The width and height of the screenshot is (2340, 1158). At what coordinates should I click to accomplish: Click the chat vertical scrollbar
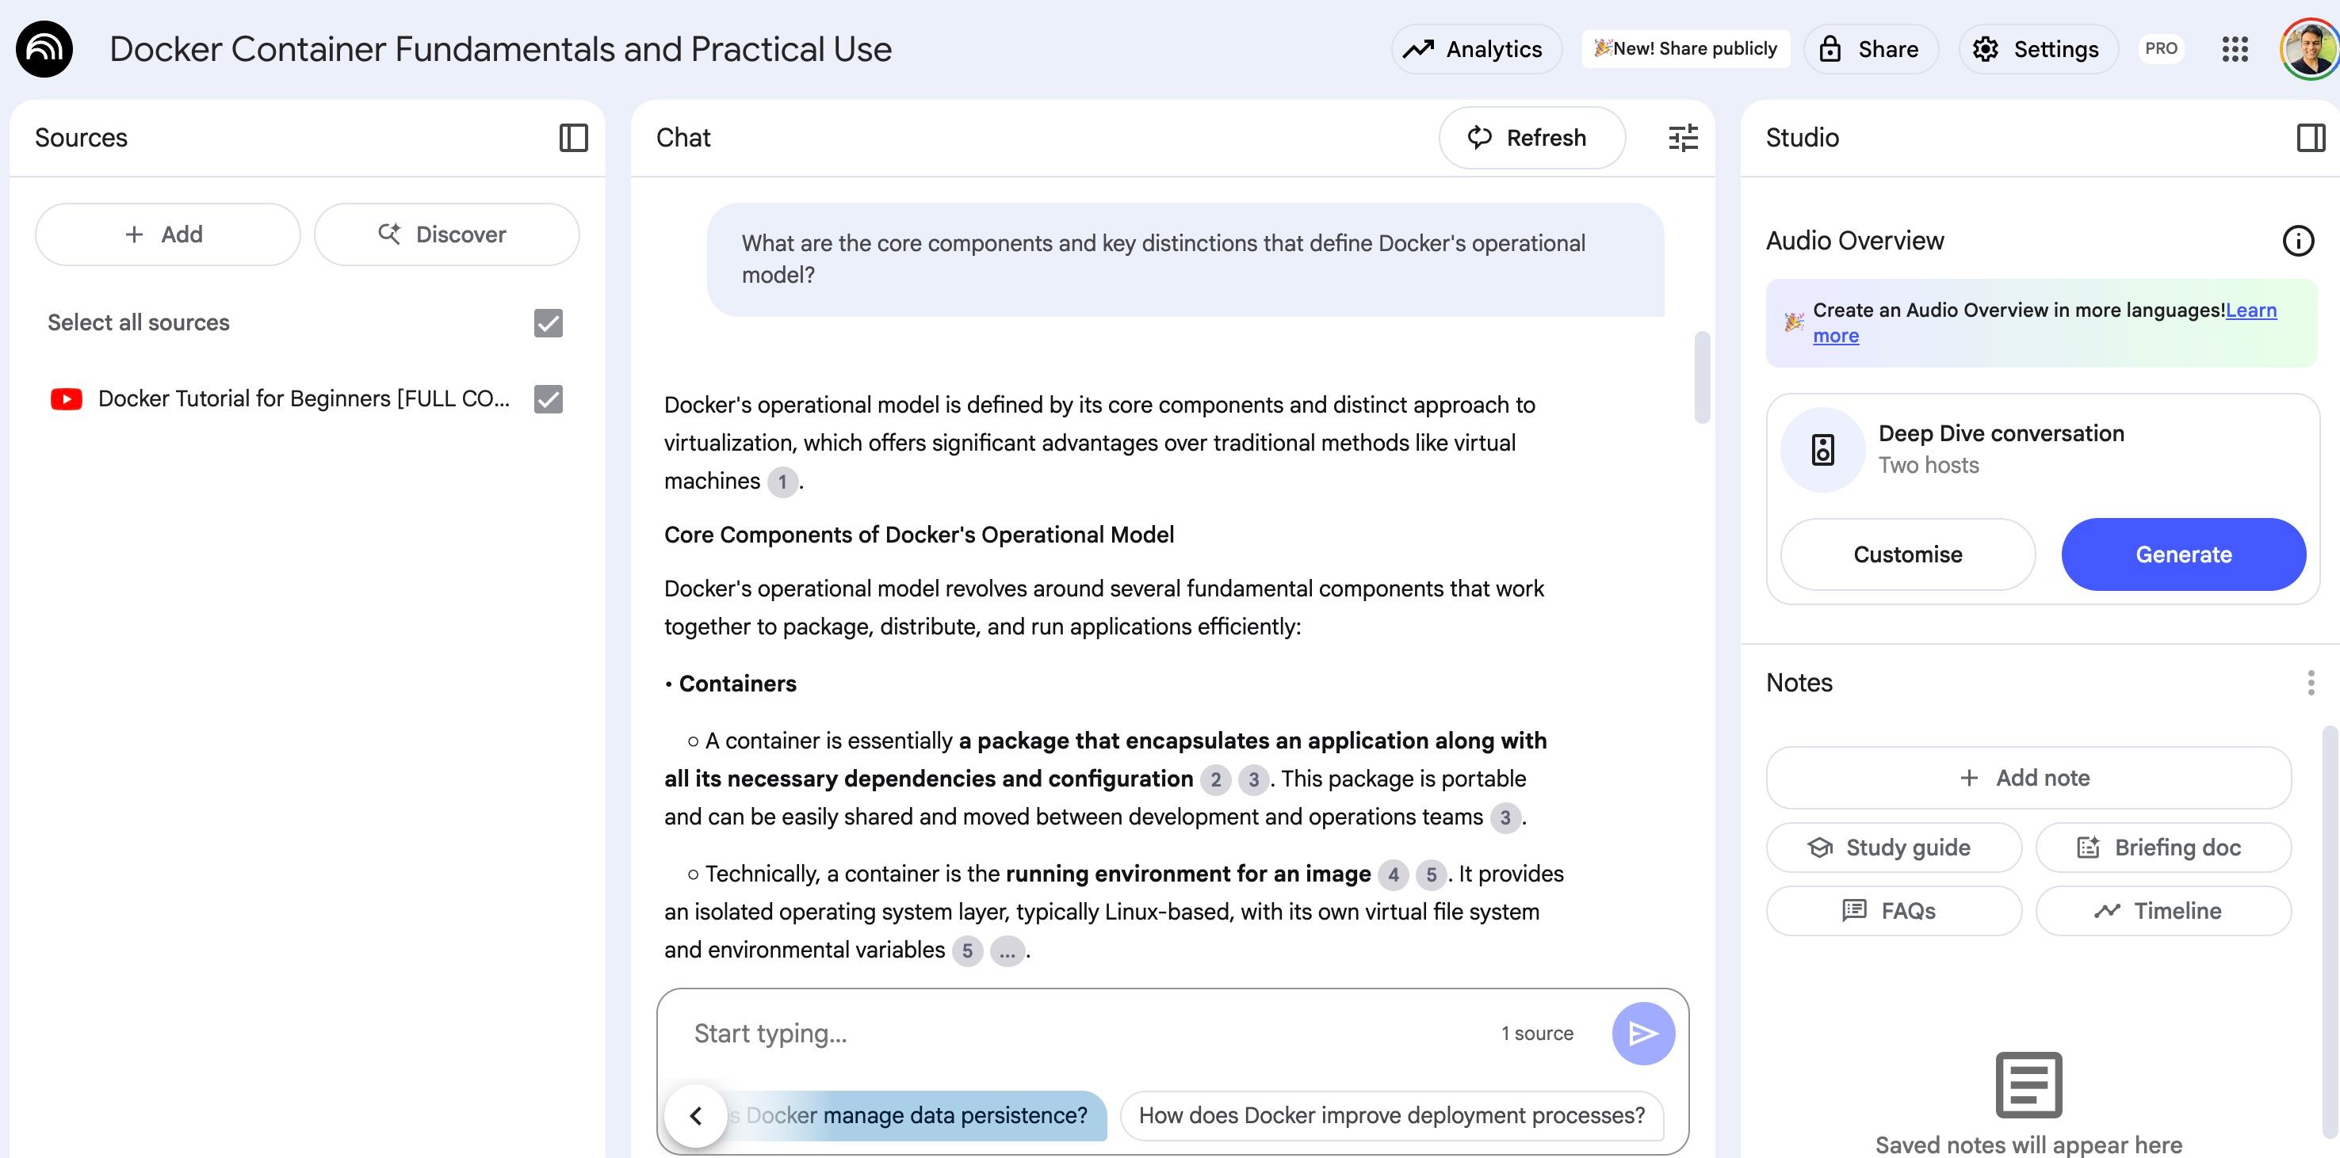pyautogui.click(x=1701, y=376)
